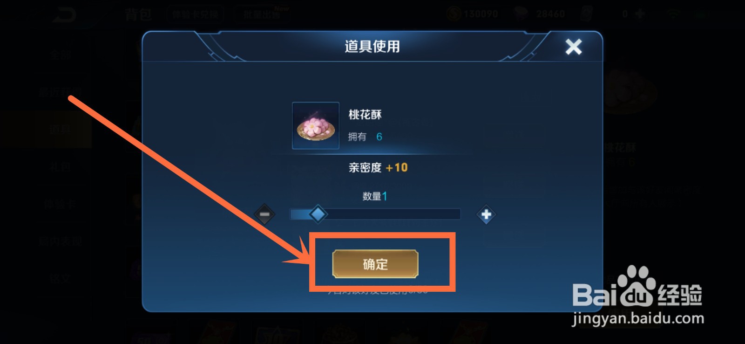
Task: Add coupons with the top bar plus icon
Action: pyautogui.click(x=640, y=14)
